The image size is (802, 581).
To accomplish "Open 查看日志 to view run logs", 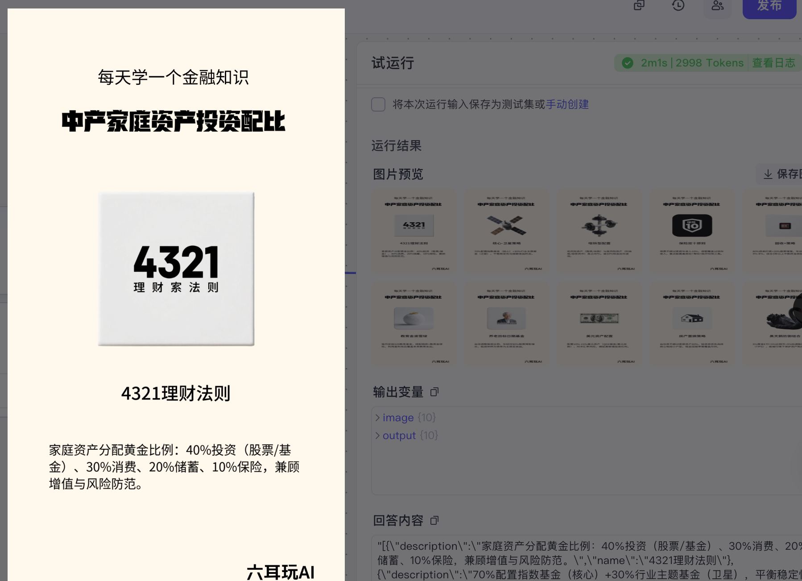I will click(773, 63).
